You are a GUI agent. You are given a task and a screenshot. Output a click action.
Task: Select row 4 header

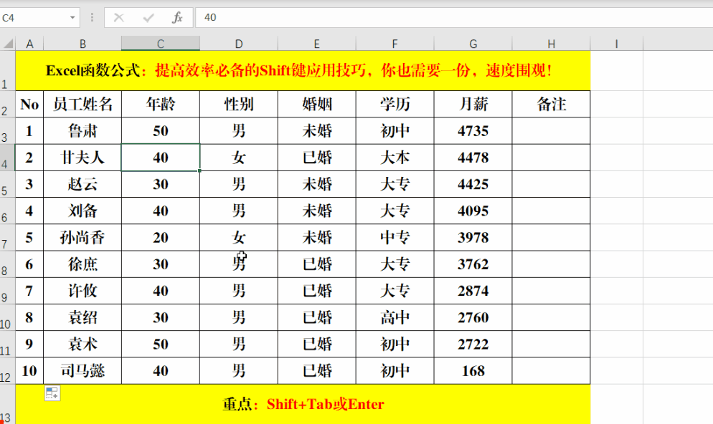point(7,158)
